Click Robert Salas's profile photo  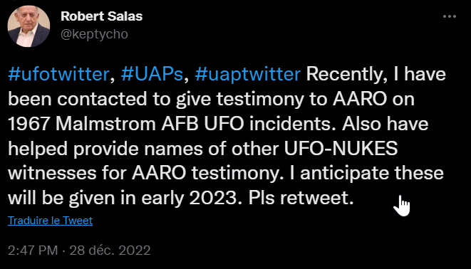[29, 26]
